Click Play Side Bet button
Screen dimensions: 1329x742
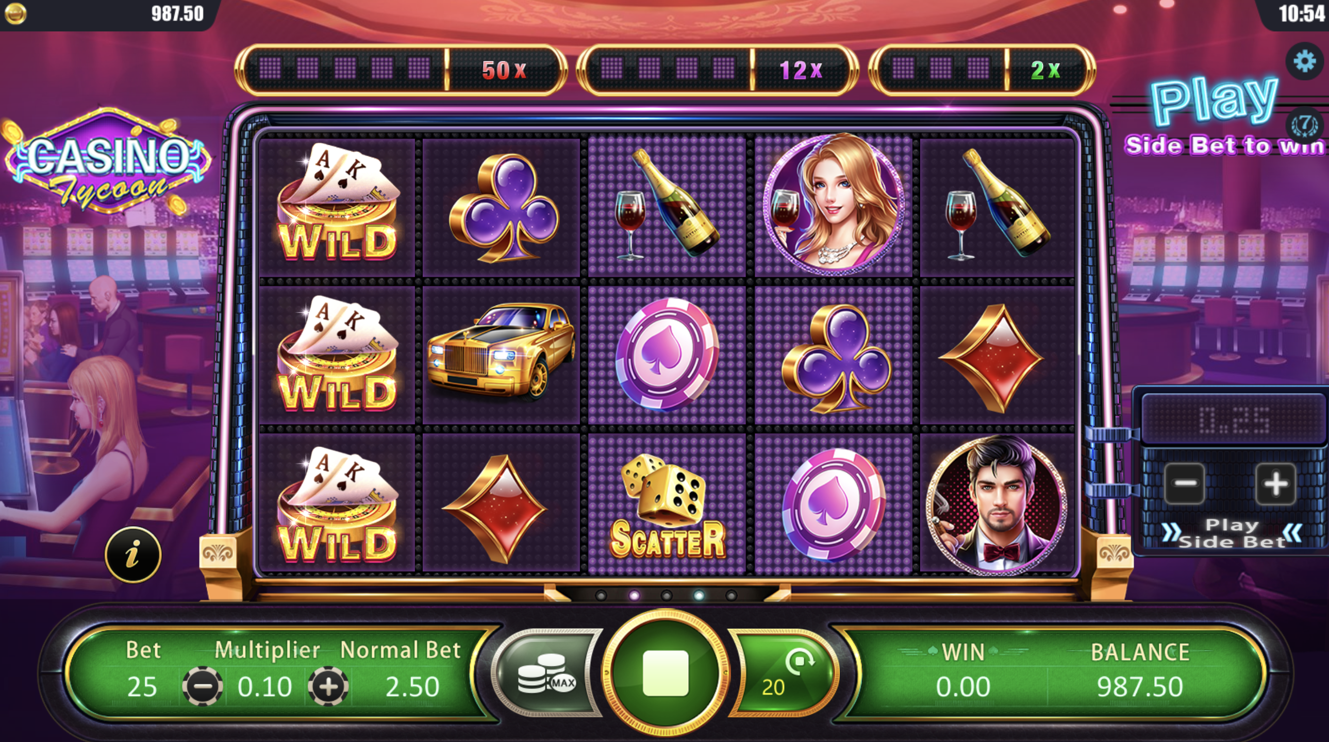point(1232,533)
